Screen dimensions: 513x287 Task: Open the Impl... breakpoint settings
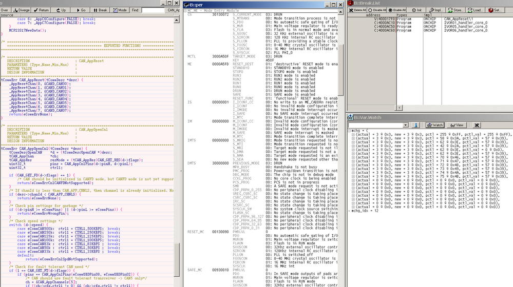436,10
